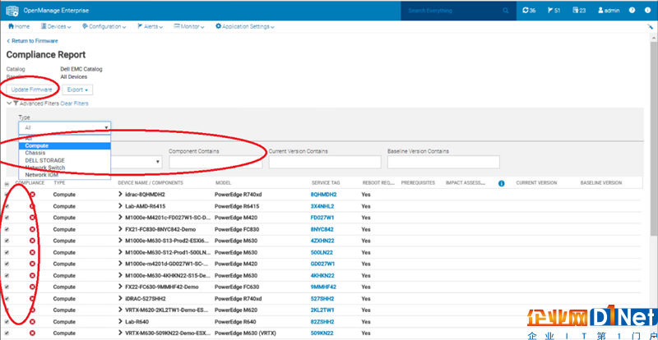Toggle the select-all checkbox in table header

(x=7, y=184)
